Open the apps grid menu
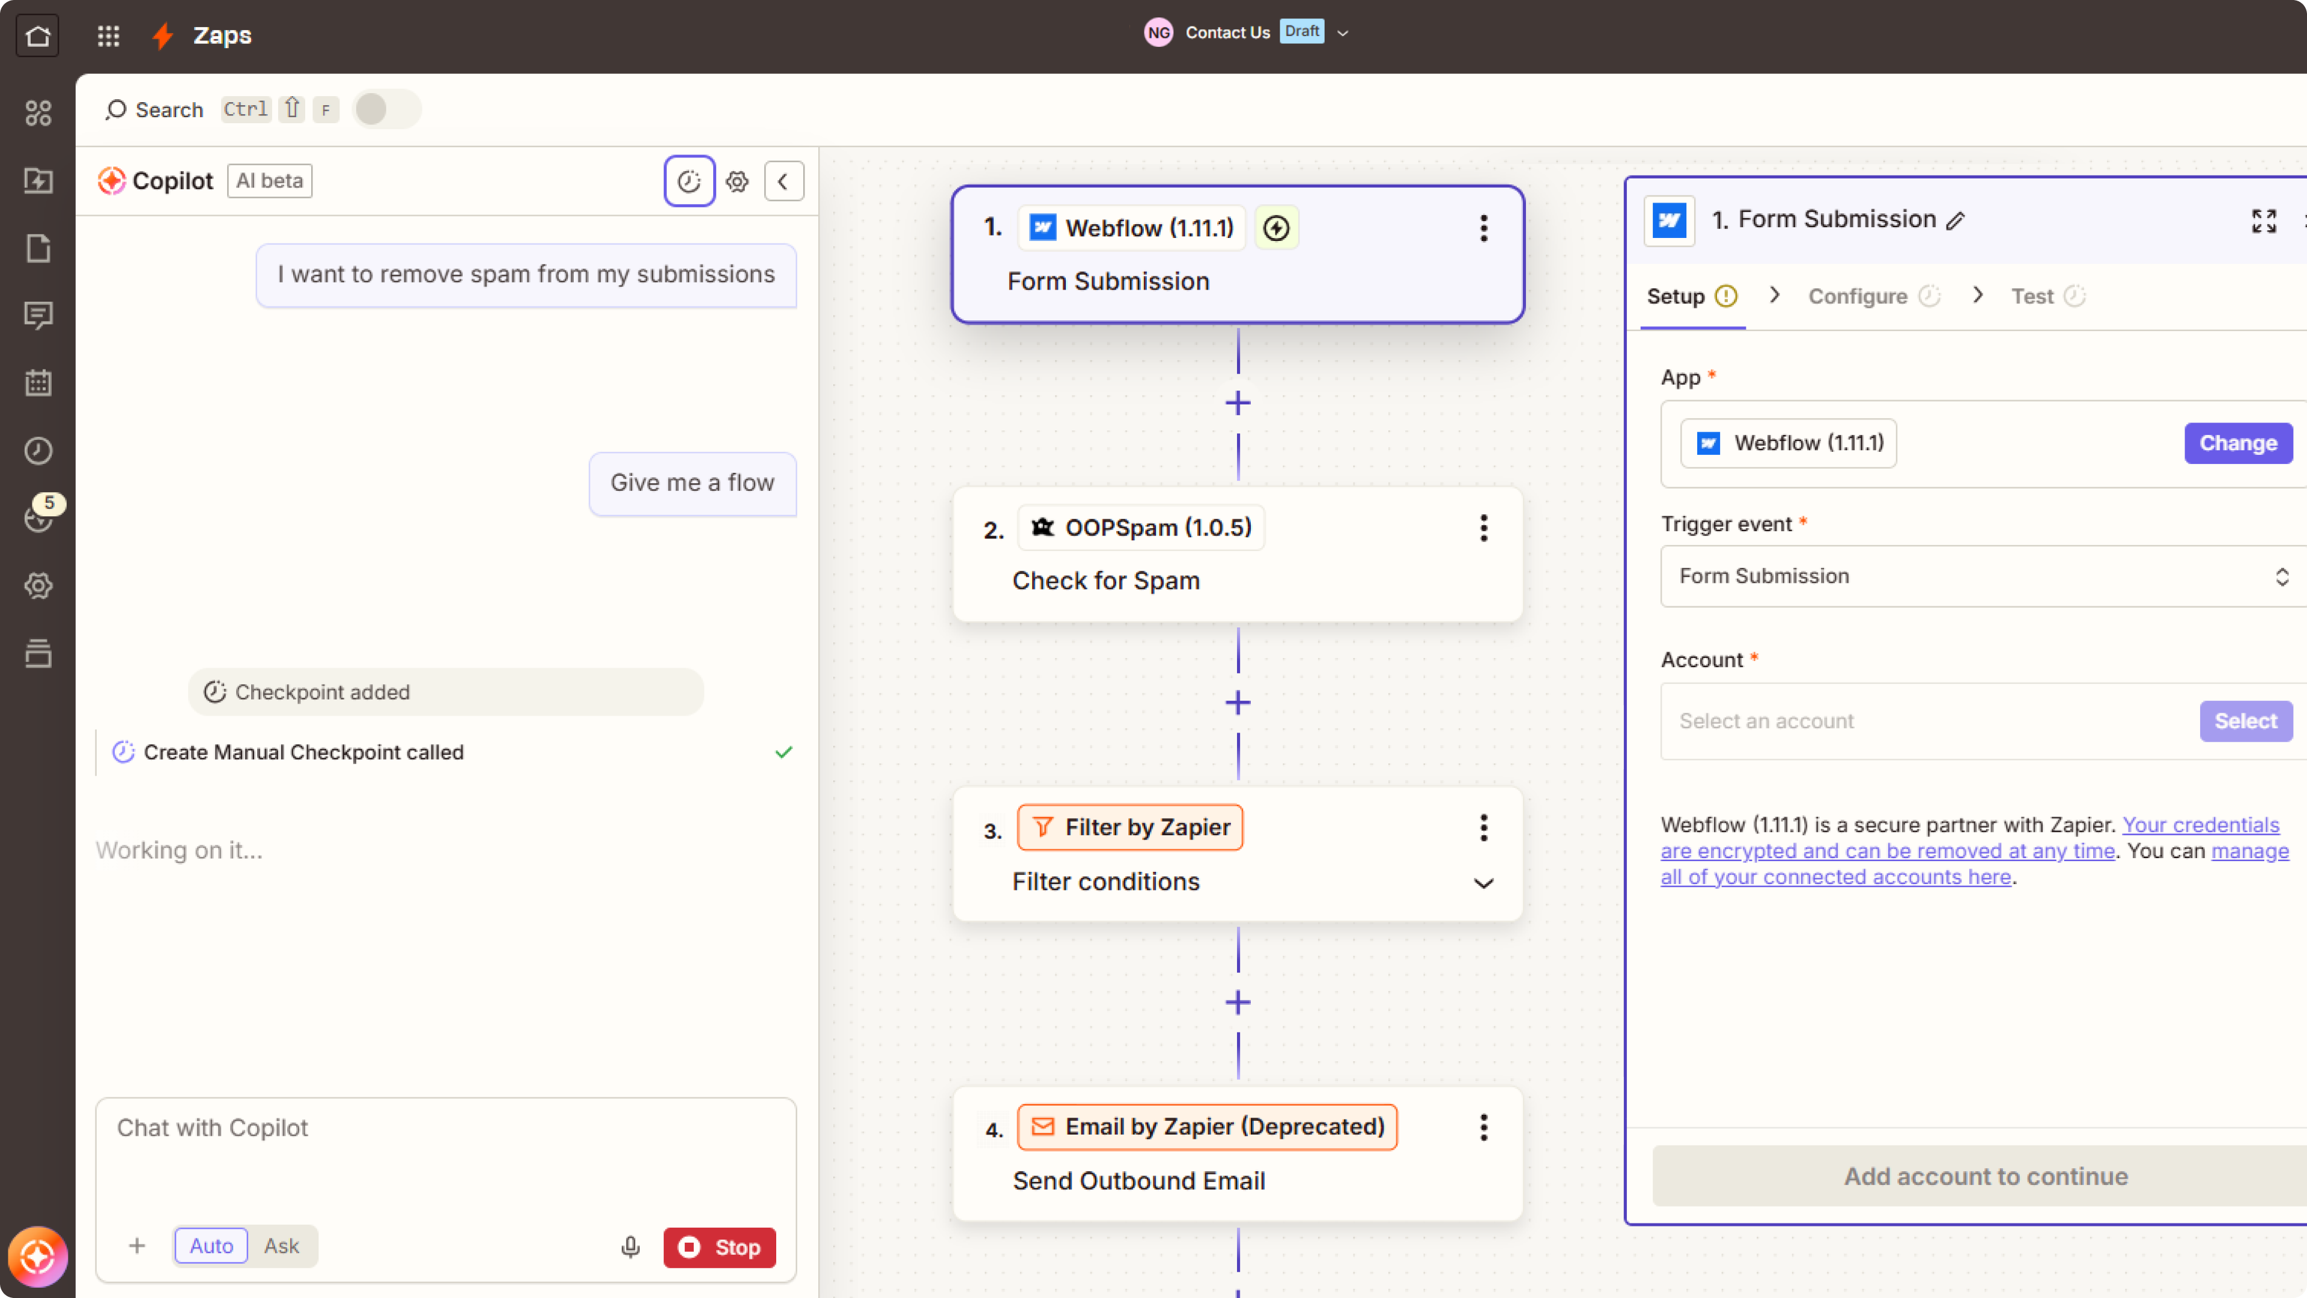The height and width of the screenshot is (1298, 2307). [108, 36]
